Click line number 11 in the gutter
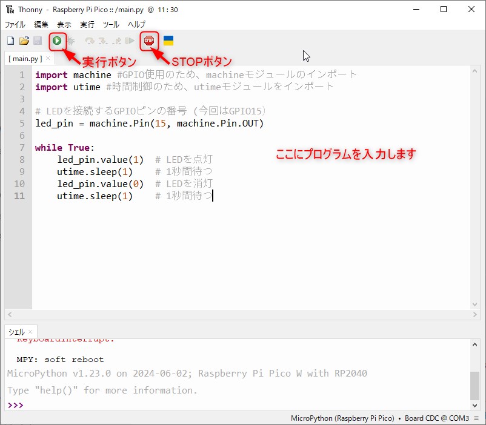The height and width of the screenshot is (425, 486). (19, 196)
